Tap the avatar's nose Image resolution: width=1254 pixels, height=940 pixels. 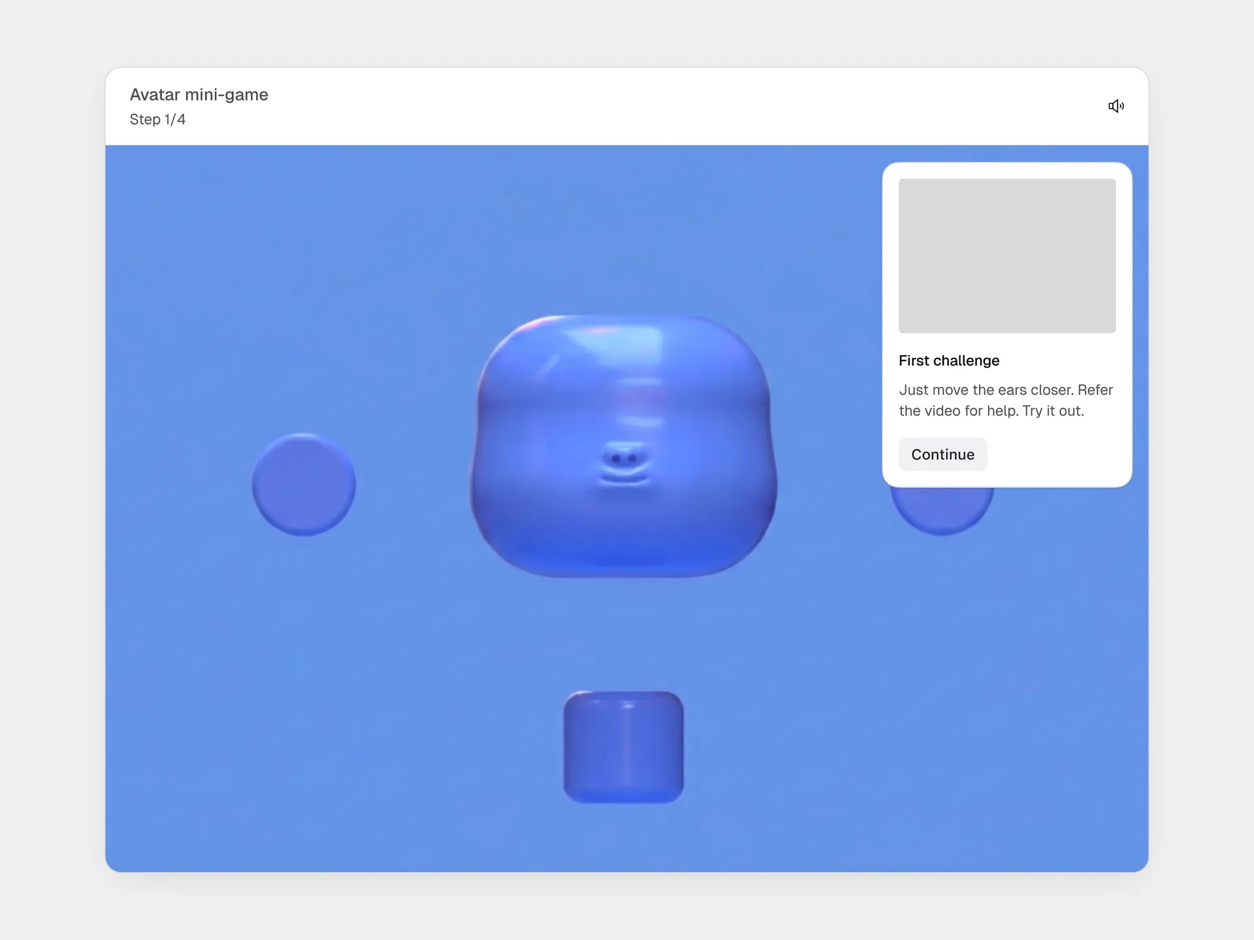coord(624,457)
